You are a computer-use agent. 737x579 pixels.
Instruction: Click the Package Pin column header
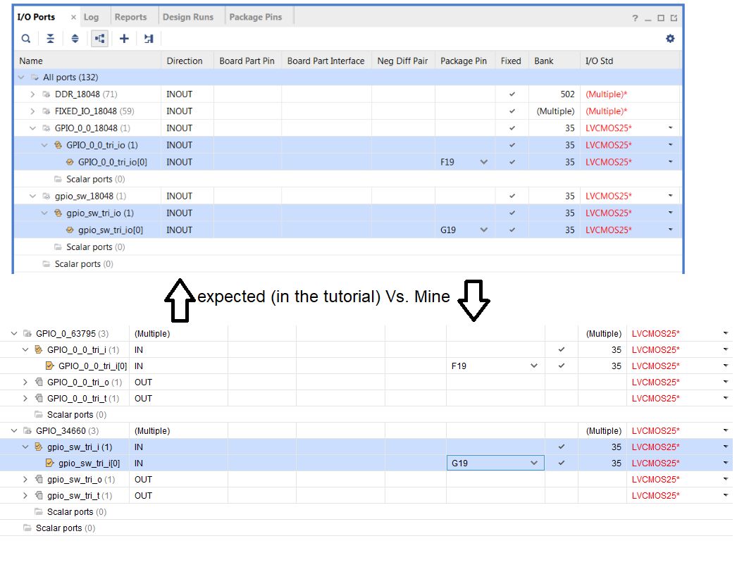pos(464,61)
